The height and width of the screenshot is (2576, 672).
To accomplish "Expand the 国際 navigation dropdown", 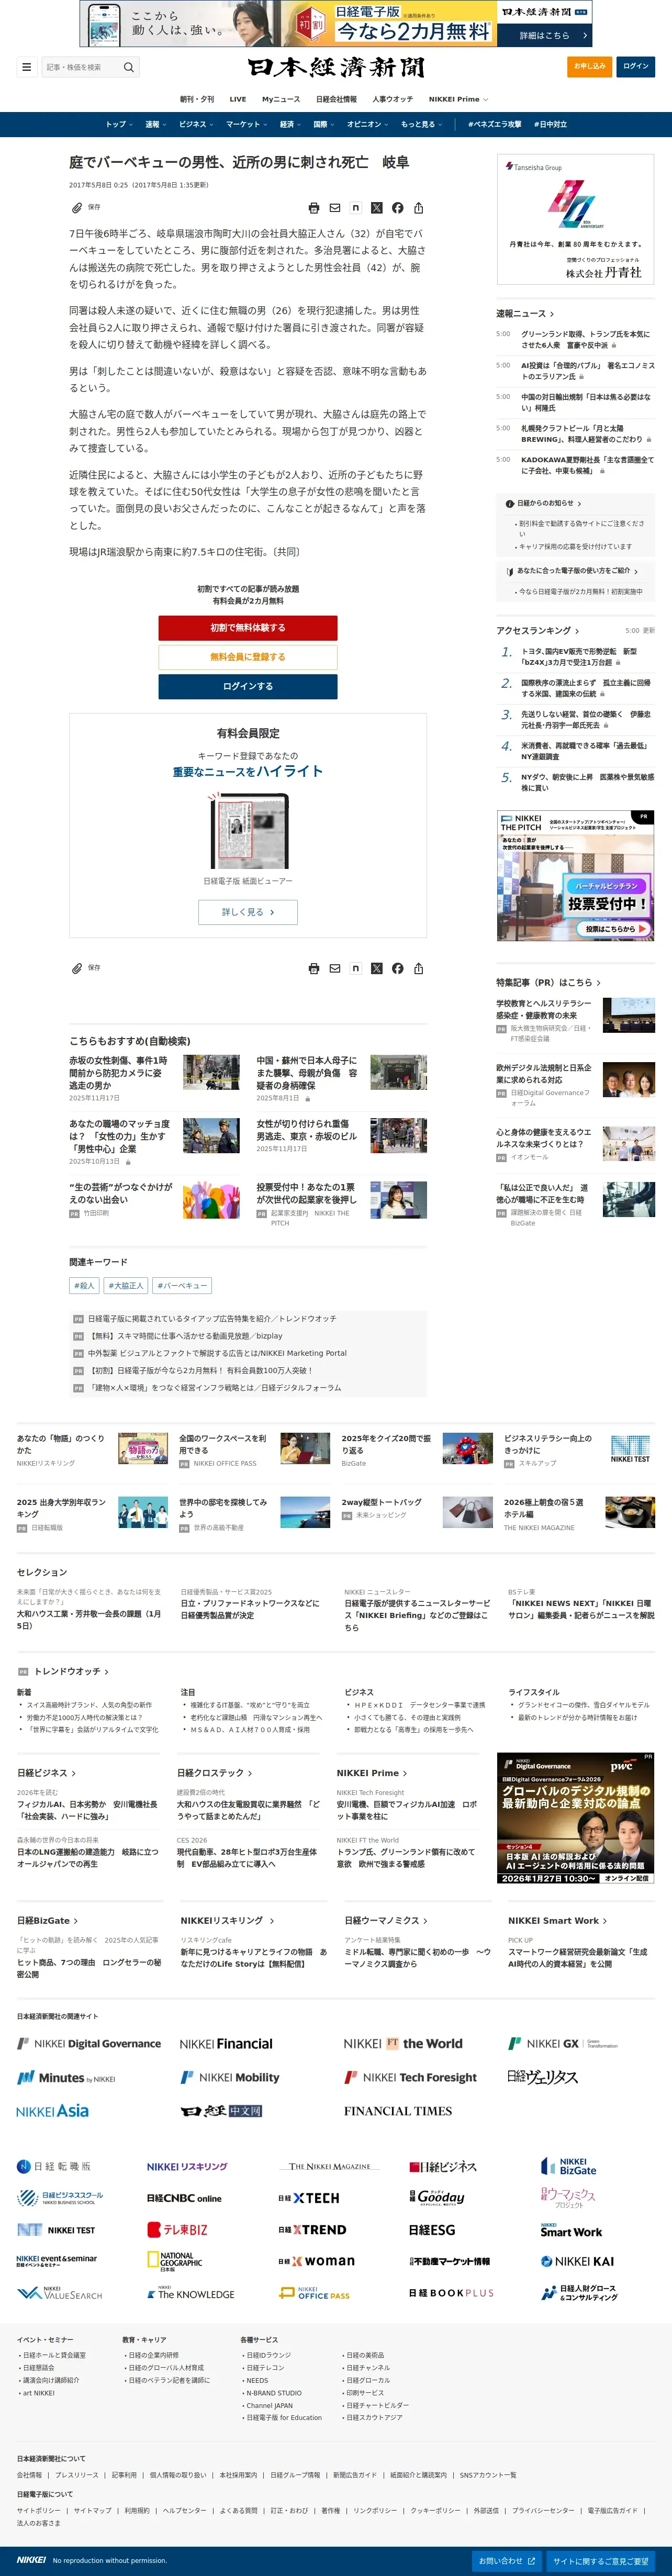I will pos(324,125).
